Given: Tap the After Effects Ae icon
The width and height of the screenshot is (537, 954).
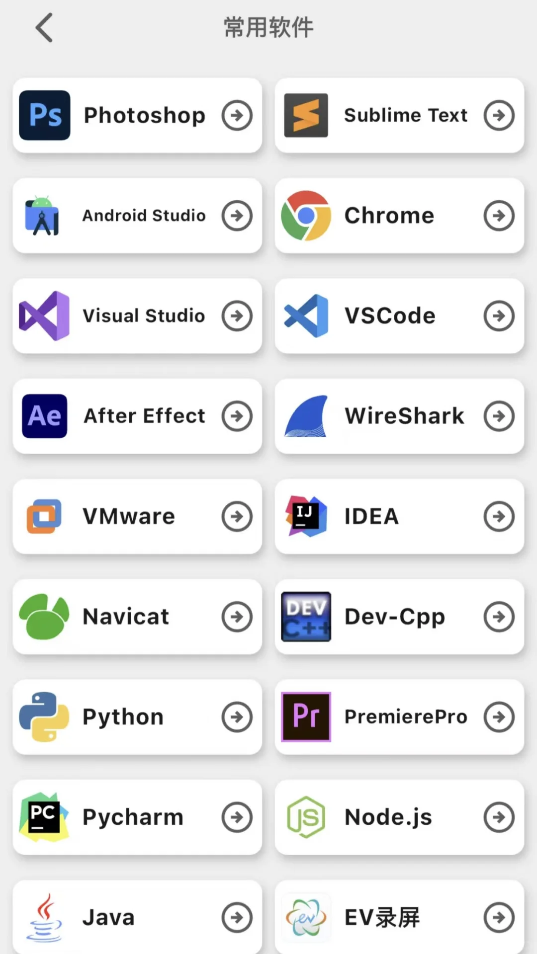Looking at the screenshot, I should [45, 416].
